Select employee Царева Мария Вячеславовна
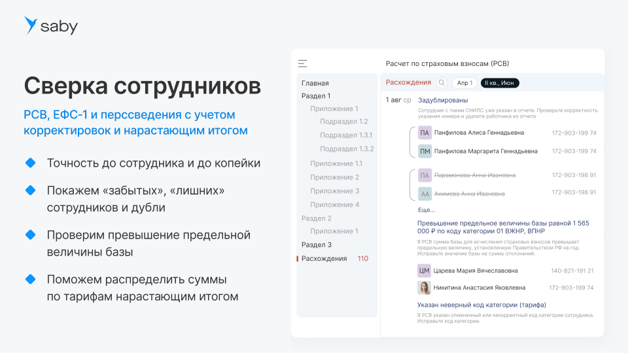Screen dimensions: 628x353 coord(476,271)
